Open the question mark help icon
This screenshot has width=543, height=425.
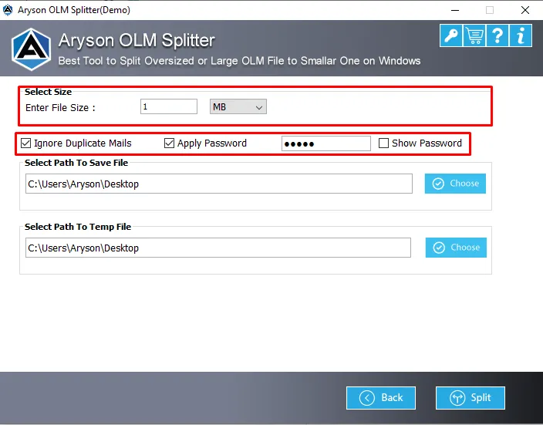click(x=497, y=35)
